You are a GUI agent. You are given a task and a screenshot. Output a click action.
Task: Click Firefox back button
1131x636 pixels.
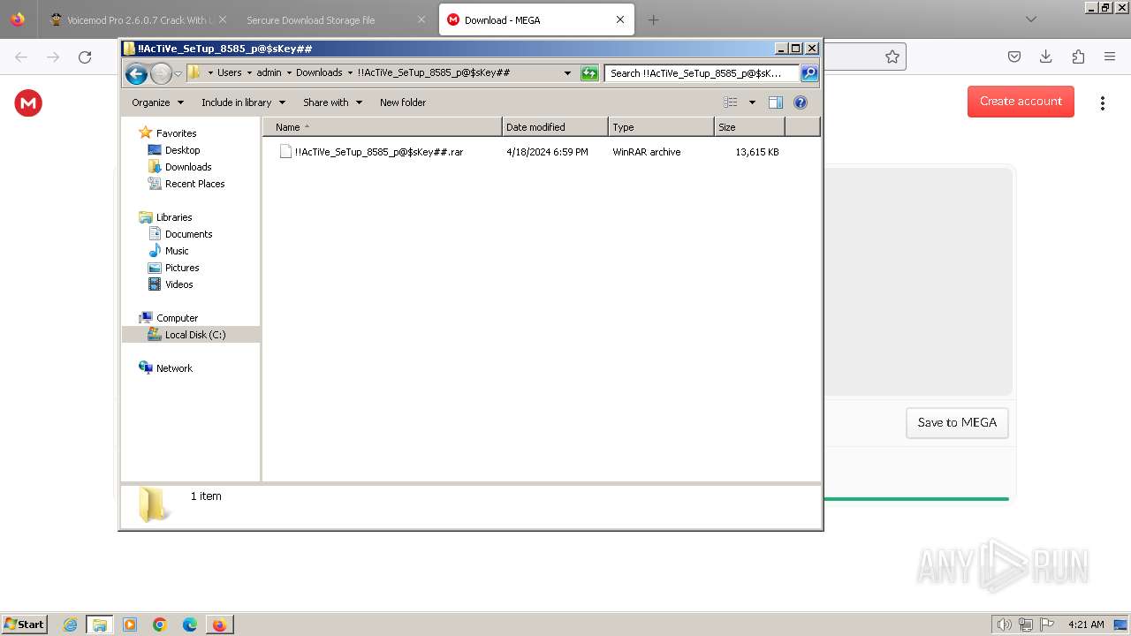click(21, 57)
